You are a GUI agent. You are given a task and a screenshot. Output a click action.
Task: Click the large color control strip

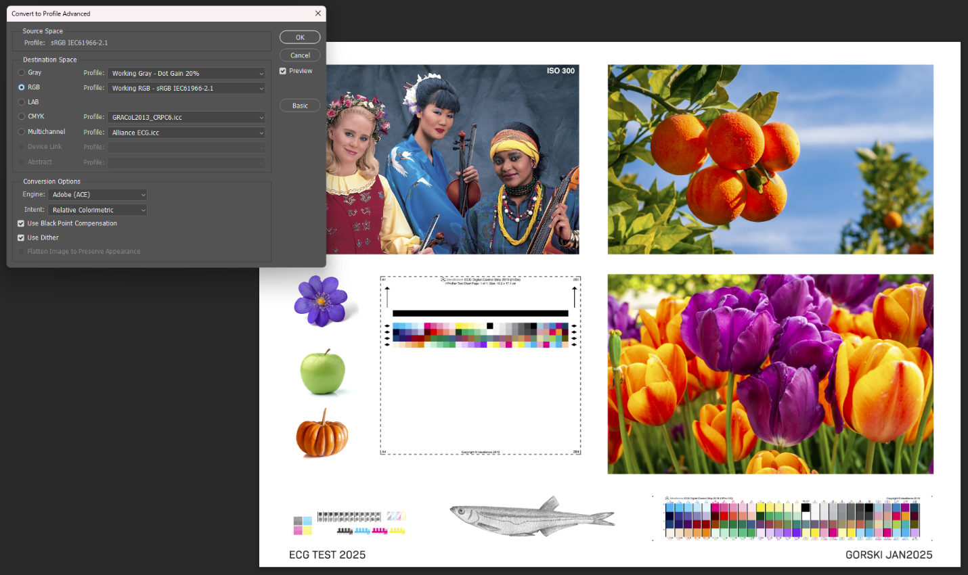coord(792,519)
